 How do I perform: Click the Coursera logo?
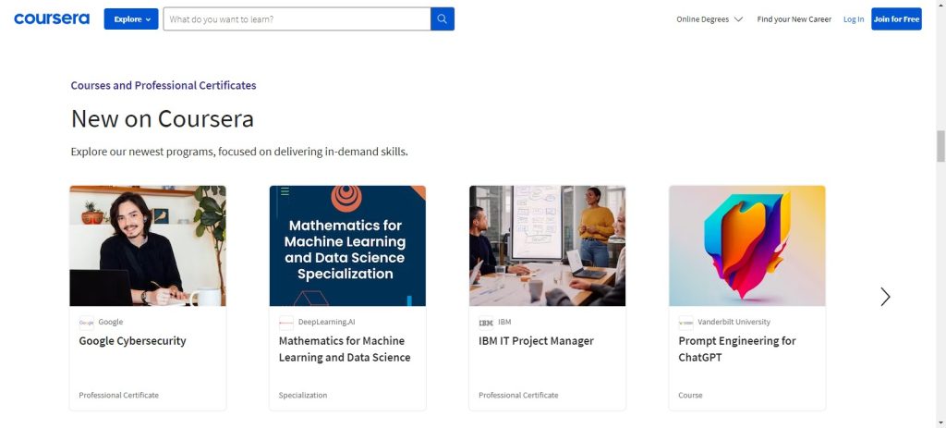[x=52, y=18]
